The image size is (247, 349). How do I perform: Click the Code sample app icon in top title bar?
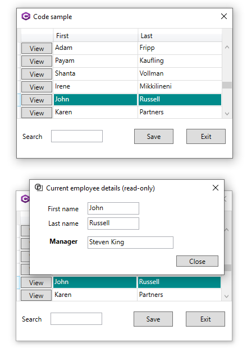(x=26, y=16)
